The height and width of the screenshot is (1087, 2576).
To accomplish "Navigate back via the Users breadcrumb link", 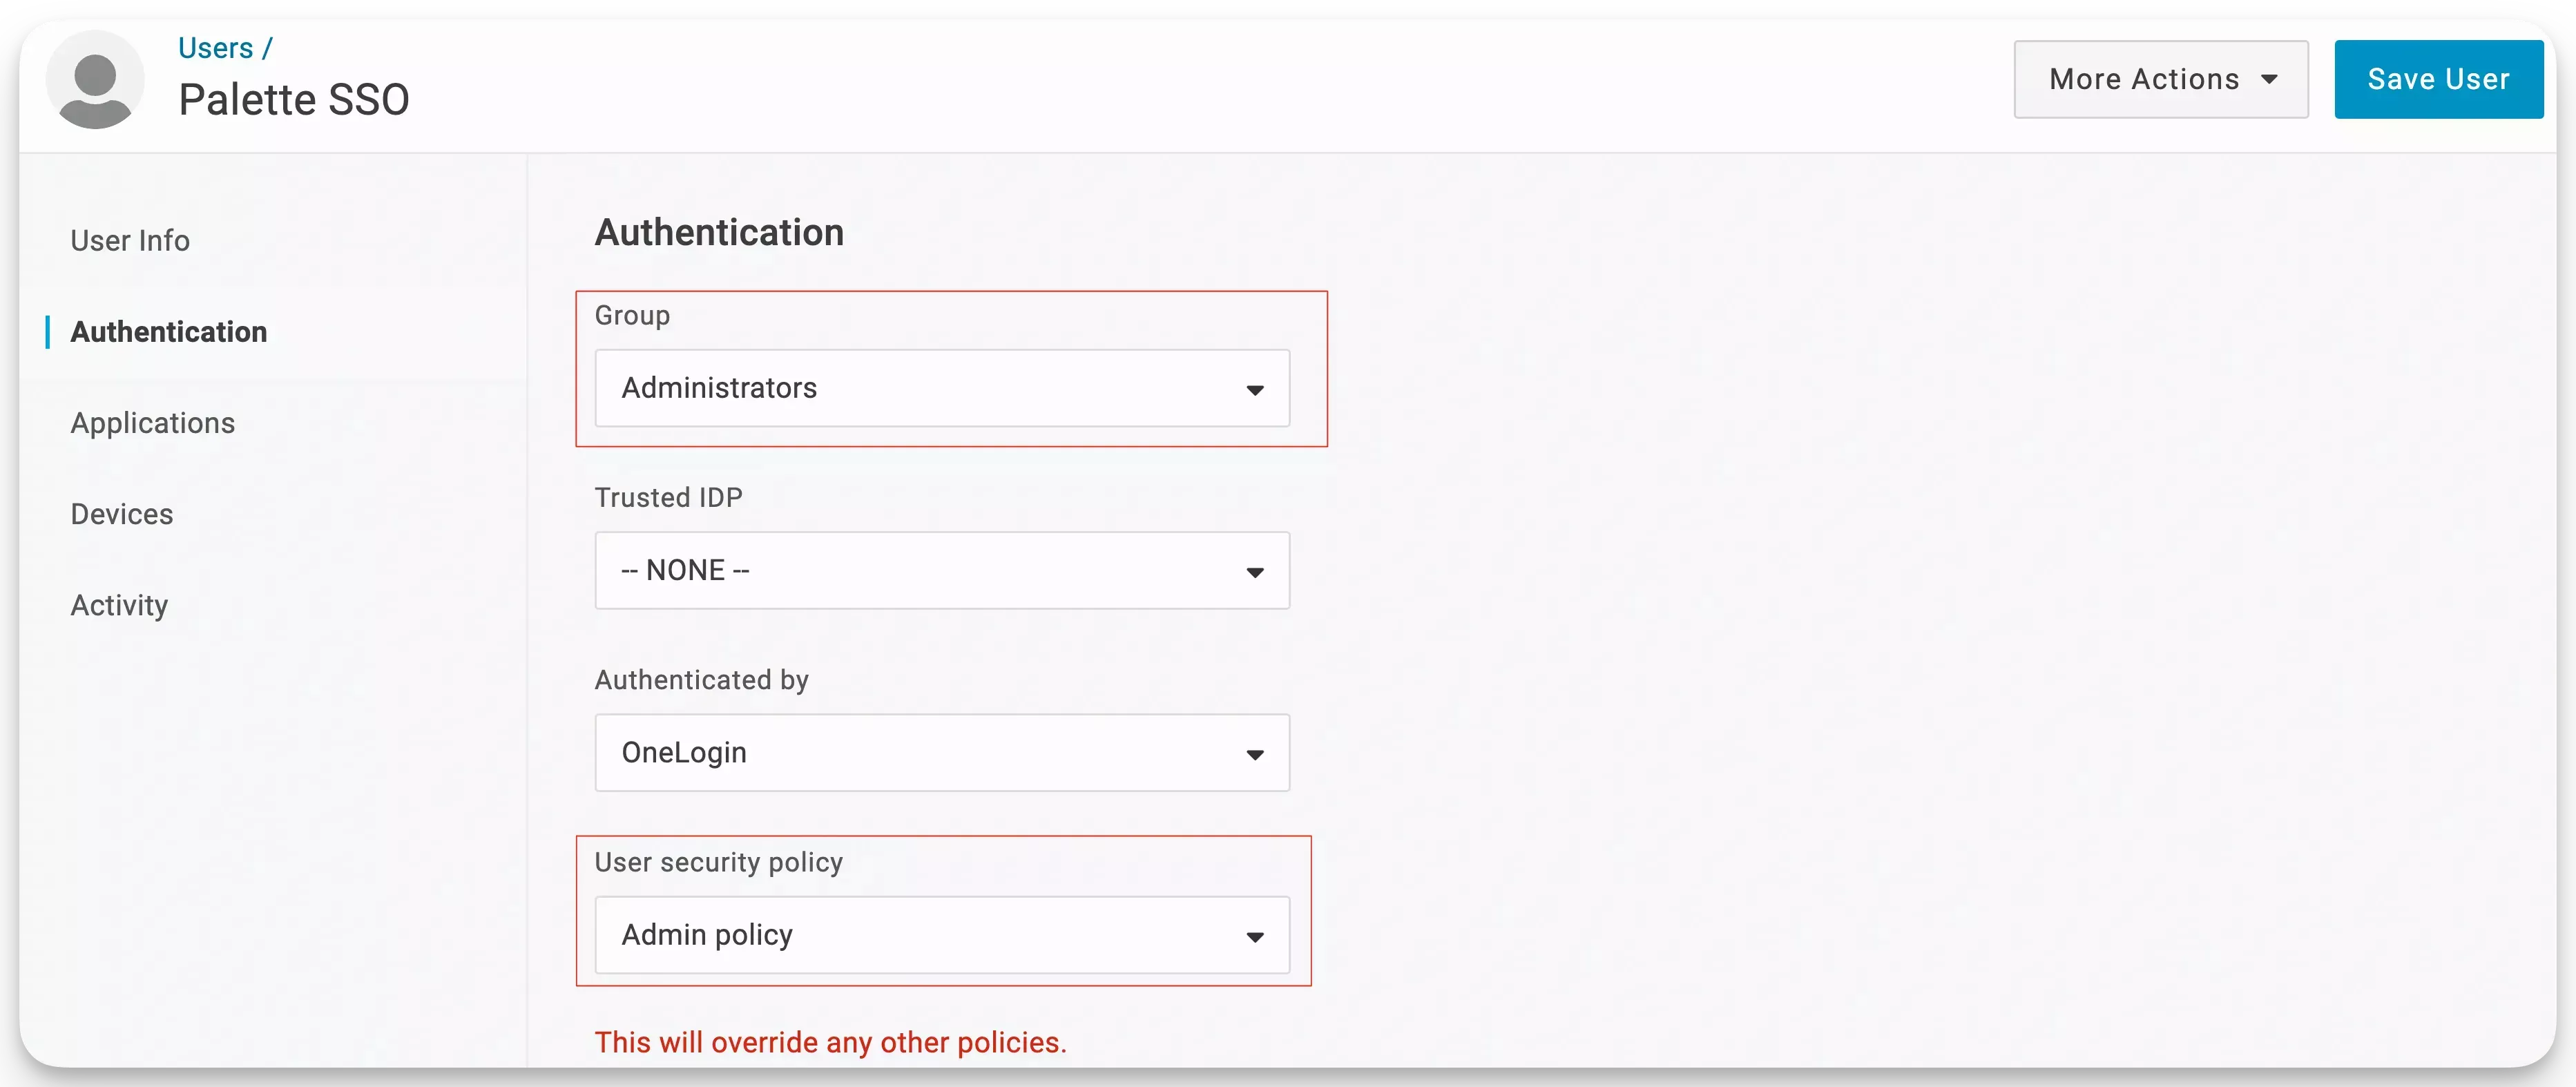I will (215, 48).
